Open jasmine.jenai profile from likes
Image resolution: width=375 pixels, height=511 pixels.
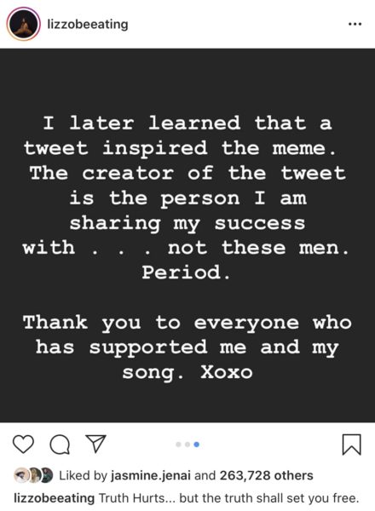(151, 475)
